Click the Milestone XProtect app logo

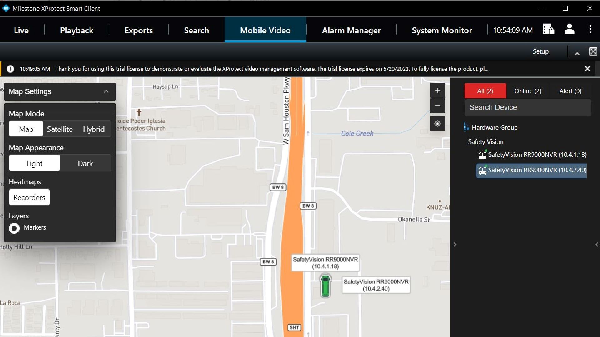(6, 8)
